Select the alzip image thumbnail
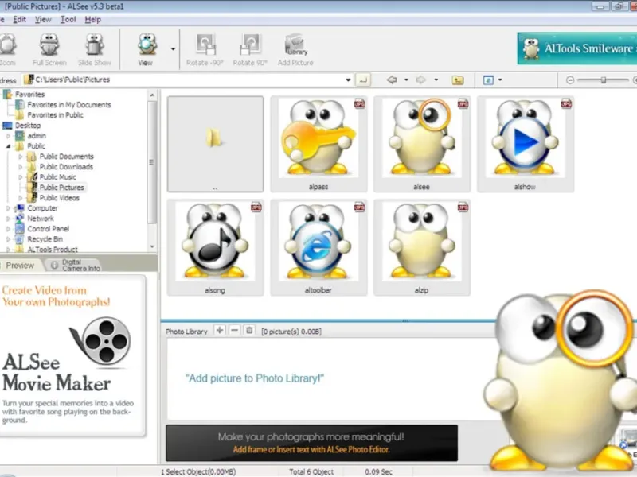The width and height of the screenshot is (637, 477). (422, 247)
